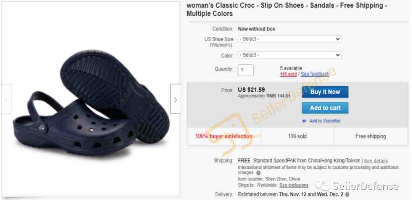Open the See feedback link
412x203 pixels.
(x=315, y=74)
